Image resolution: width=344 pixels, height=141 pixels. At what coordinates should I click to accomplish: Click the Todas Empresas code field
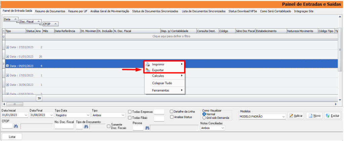(x=159, y=112)
